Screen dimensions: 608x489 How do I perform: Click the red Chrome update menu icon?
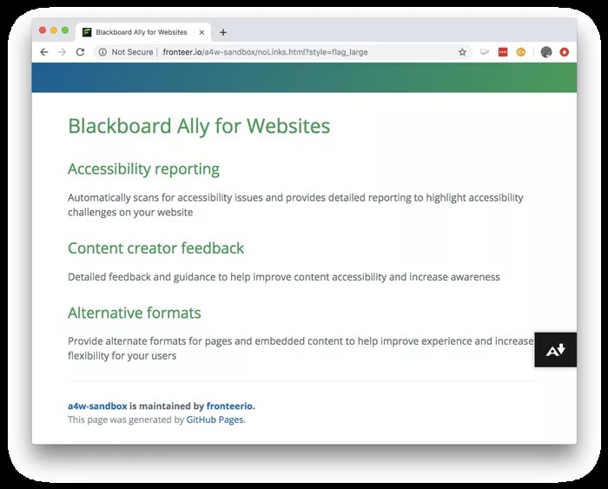tap(565, 52)
